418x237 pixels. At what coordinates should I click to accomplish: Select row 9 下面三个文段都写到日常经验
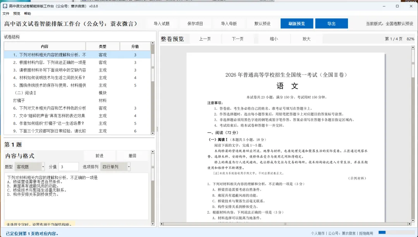77,131
